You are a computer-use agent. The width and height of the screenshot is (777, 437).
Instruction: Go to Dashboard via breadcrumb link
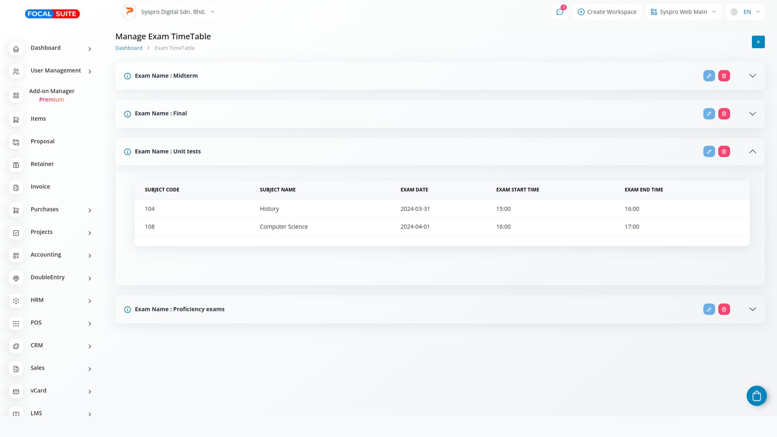[129, 48]
